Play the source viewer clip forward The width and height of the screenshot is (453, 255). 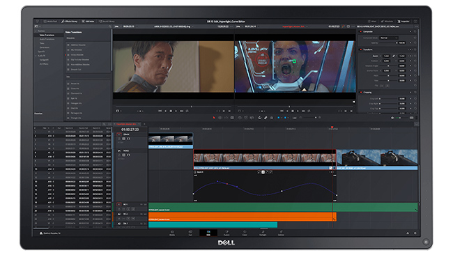tap(176, 111)
